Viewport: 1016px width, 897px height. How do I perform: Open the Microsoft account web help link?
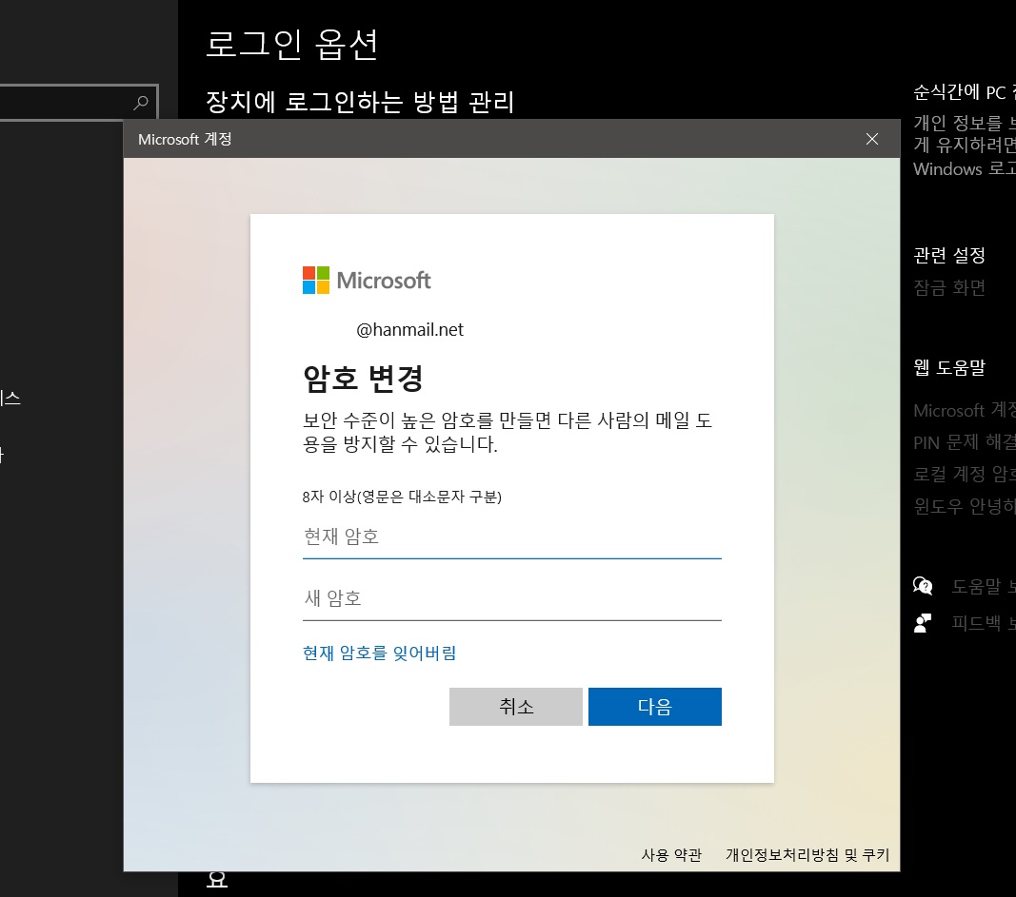click(965, 410)
